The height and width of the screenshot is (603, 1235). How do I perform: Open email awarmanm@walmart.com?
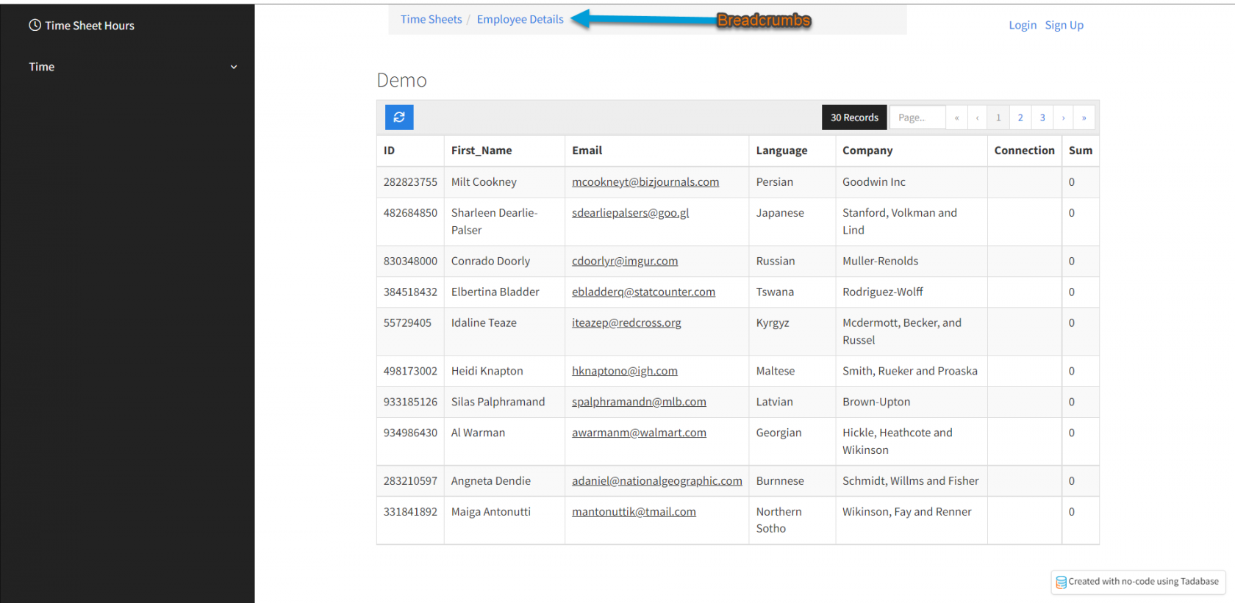(639, 433)
